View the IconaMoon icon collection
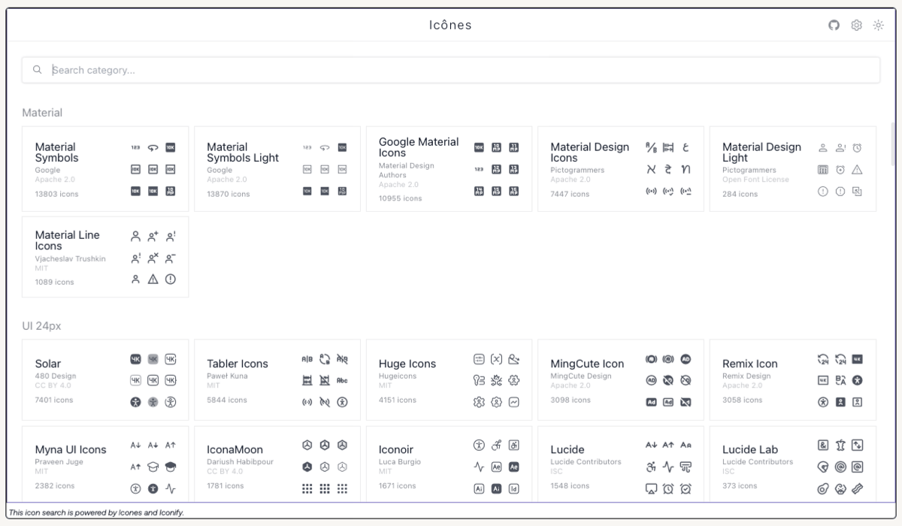This screenshot has width=902, height=526. [x=277, y=464]
